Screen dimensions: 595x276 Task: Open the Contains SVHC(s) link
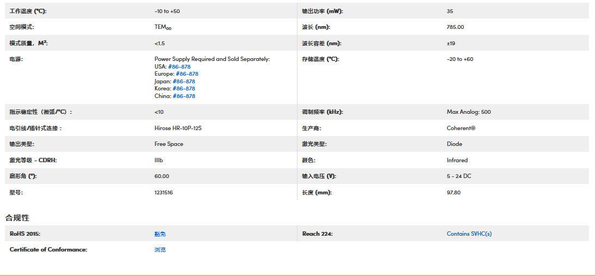(469, 234)
